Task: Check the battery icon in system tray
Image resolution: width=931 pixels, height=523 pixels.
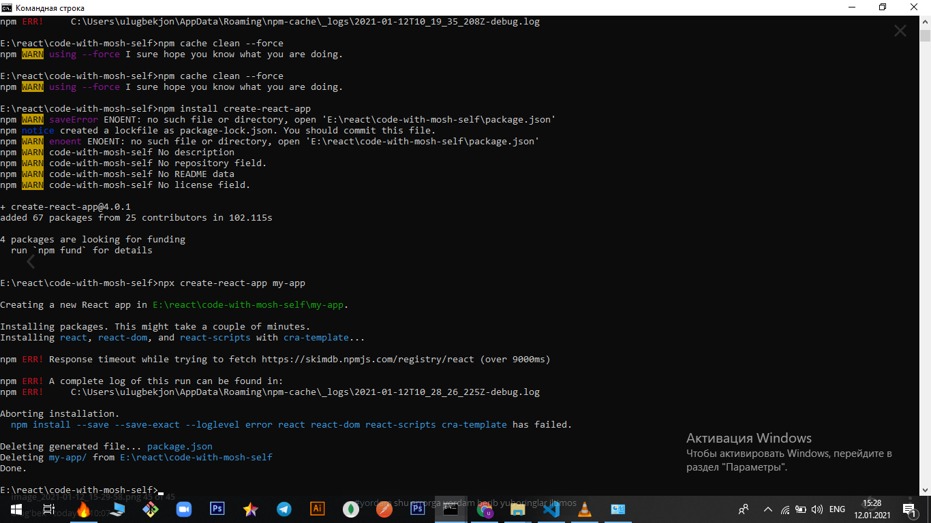Action: pos(802,509)
